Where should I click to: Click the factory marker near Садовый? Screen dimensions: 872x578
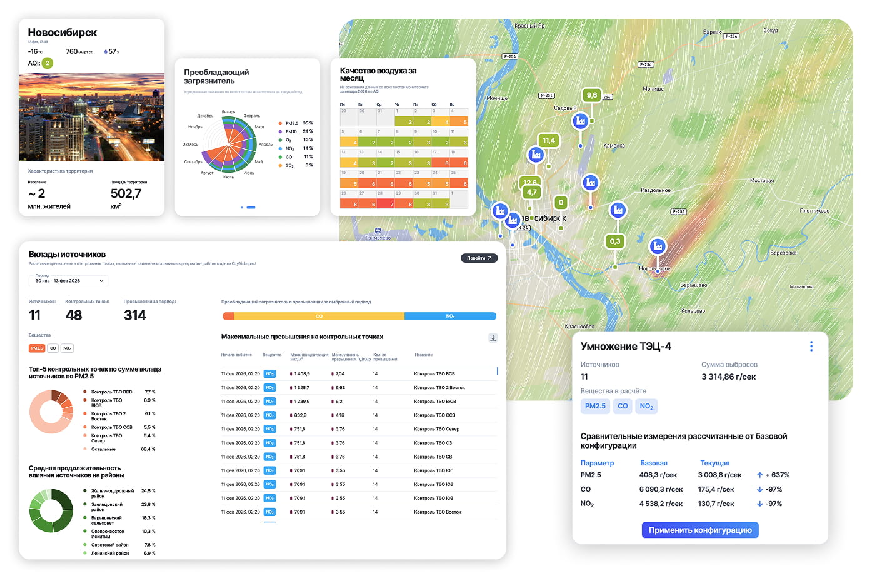[x=580, y=121]
